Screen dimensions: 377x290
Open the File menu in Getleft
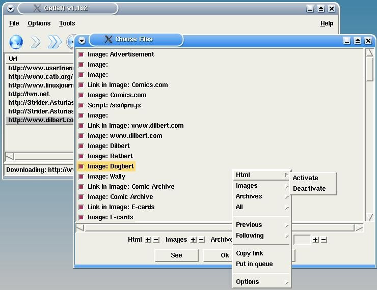point(14,23)
